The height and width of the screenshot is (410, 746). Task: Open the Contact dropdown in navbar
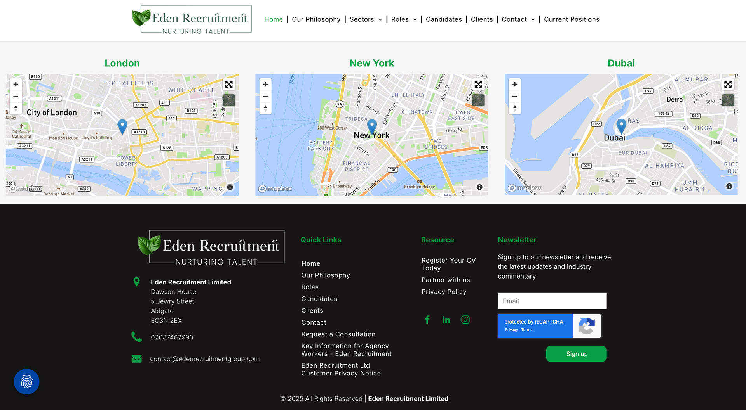518,19
